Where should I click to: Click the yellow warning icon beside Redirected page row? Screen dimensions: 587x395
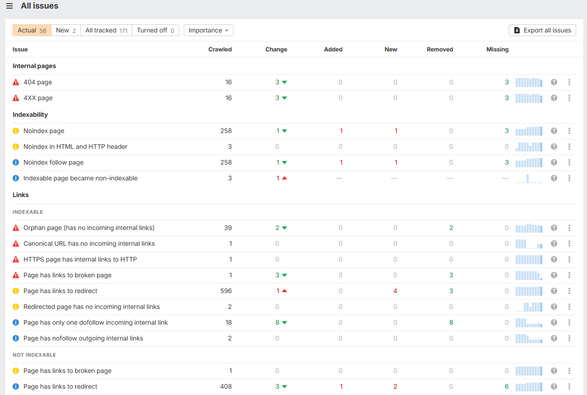point(16,307)
